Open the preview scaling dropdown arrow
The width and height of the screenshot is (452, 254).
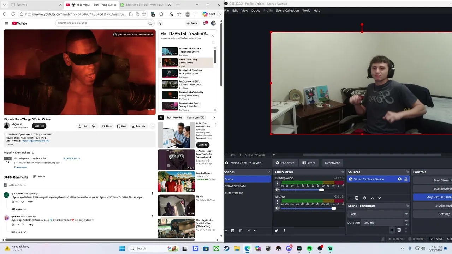pos(273,155)
